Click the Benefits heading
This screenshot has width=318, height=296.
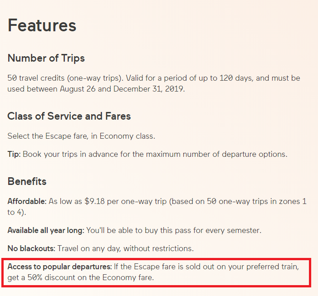[x=27, y=181]
